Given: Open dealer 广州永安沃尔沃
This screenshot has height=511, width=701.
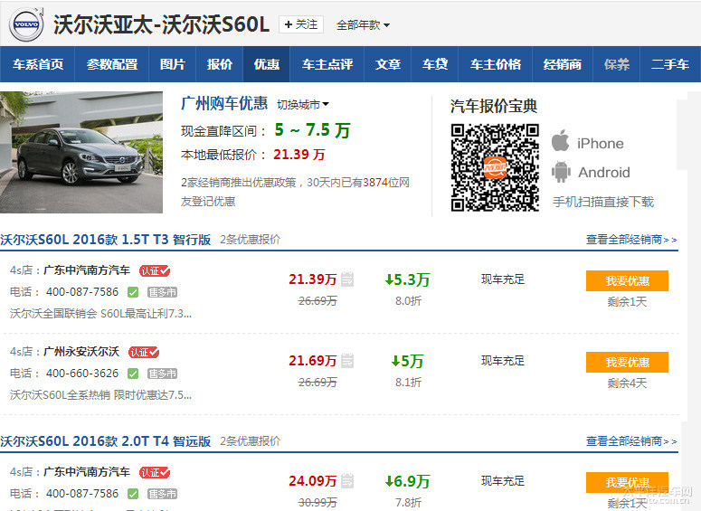Looking at the screenshot, I should pyautogui.click(x=81, y=352).
